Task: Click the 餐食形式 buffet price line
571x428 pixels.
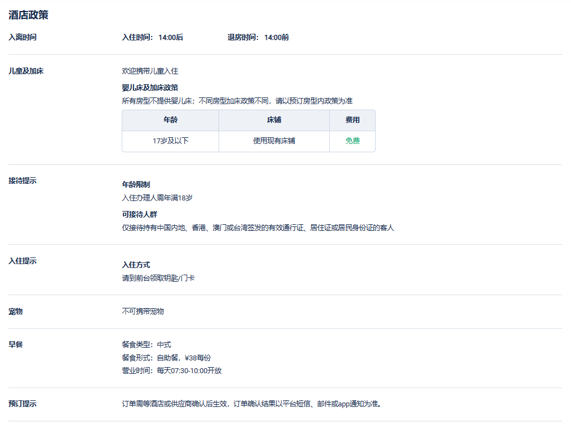Action: 166,358
